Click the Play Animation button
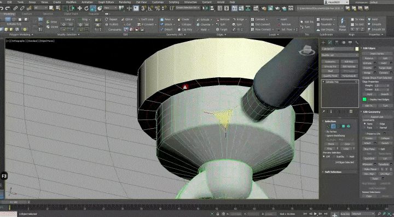This screenshot has width=394, height=217. pos(315,214)
